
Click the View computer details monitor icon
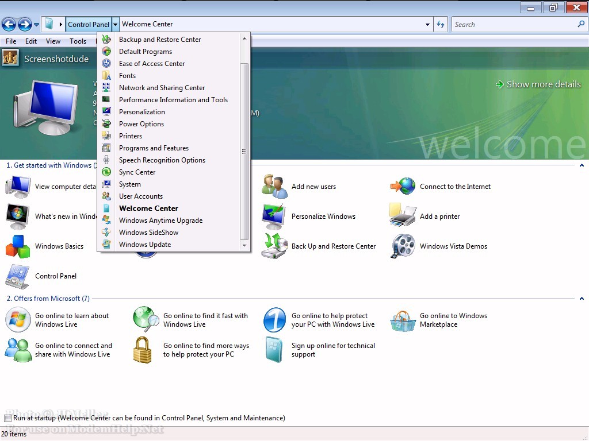coord(18,187)
